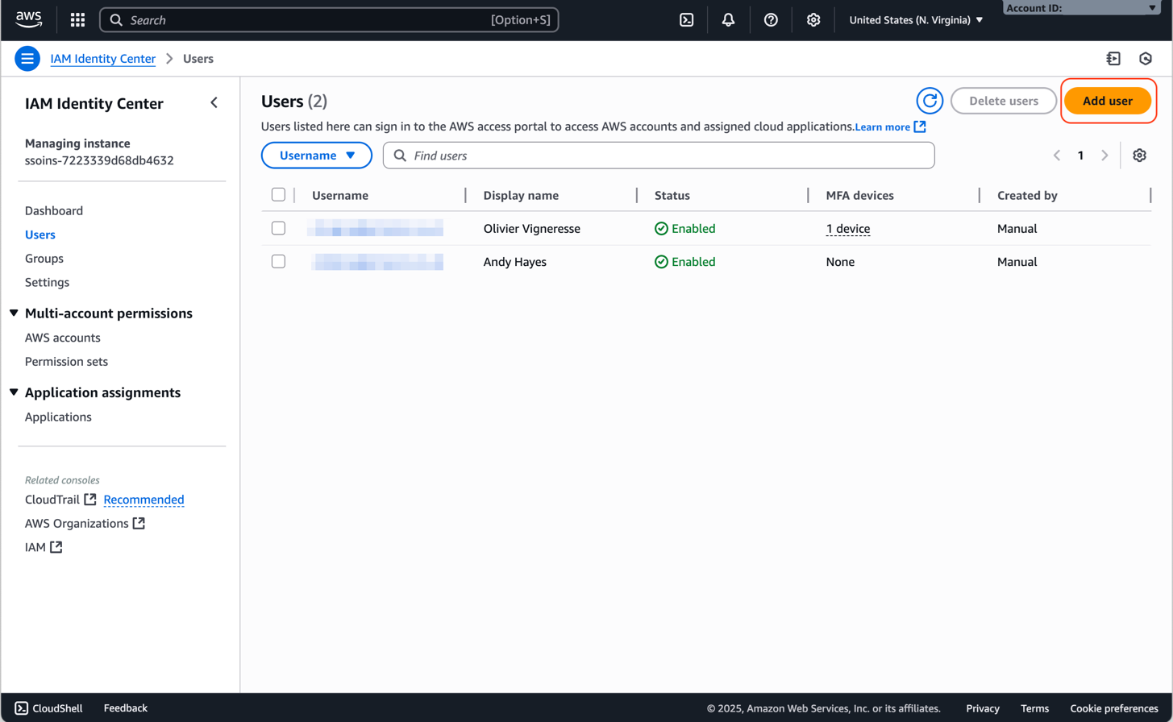Open the AWS home logo
Image resolution: width=1173 pixels, height=722 pixels.
(29, 19)
